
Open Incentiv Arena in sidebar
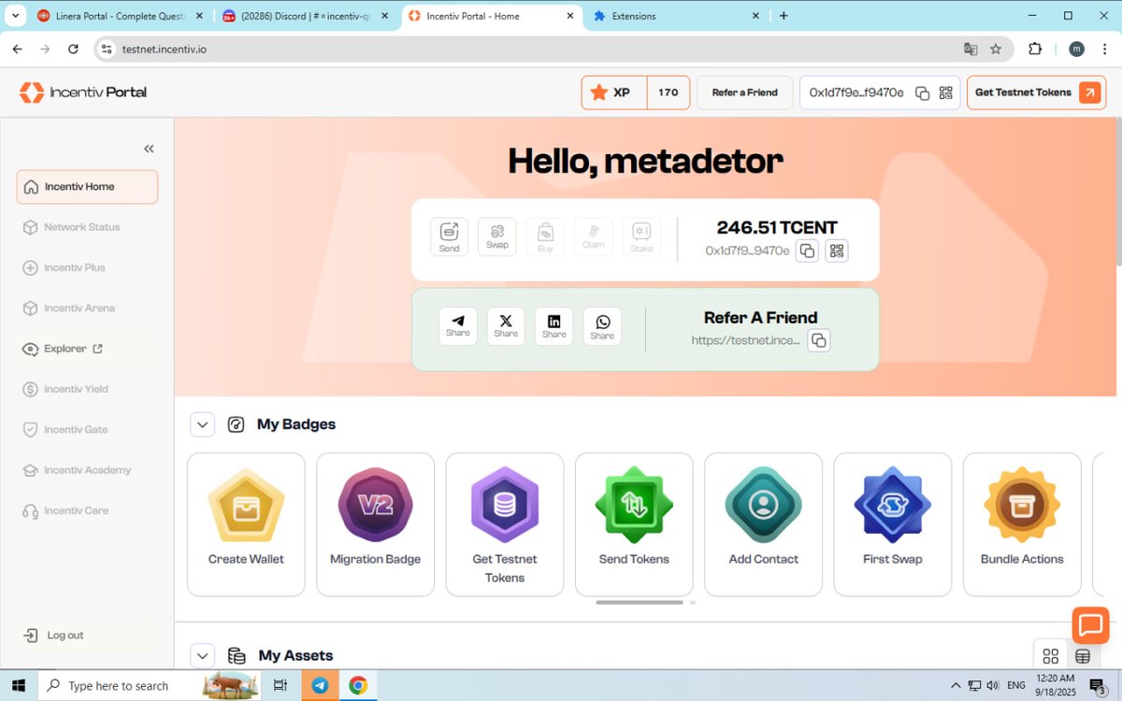click(x=87, y=308)
